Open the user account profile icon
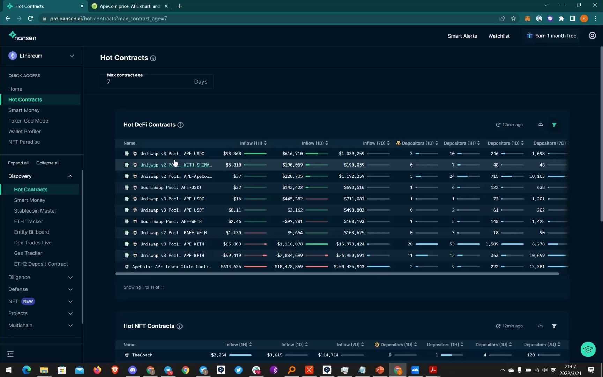The width and height of the screenshot is (603, 377). pyautogui.click(x=592, y=36)
